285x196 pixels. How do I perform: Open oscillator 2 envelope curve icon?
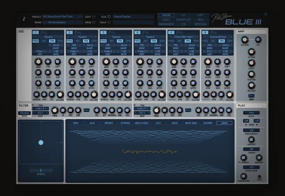coord(78,33)
